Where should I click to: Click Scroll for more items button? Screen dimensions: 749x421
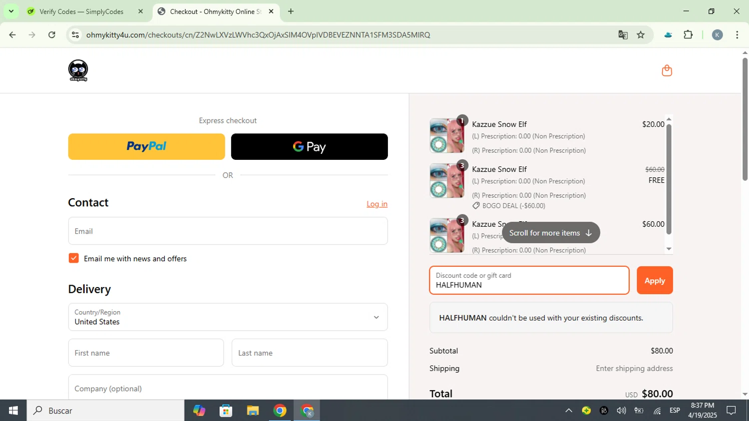coord(551,233)
